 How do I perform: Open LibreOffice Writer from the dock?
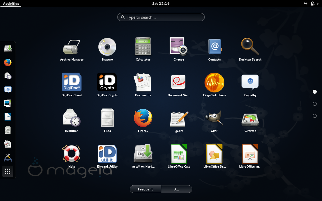[8, 117]
